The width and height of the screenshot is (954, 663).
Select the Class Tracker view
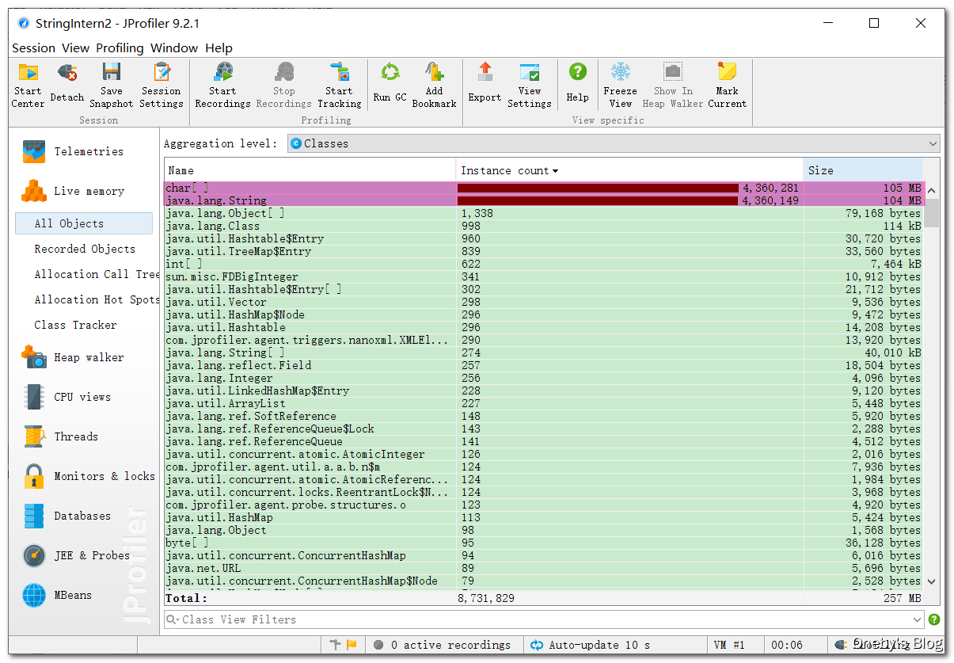coord(75,325)
